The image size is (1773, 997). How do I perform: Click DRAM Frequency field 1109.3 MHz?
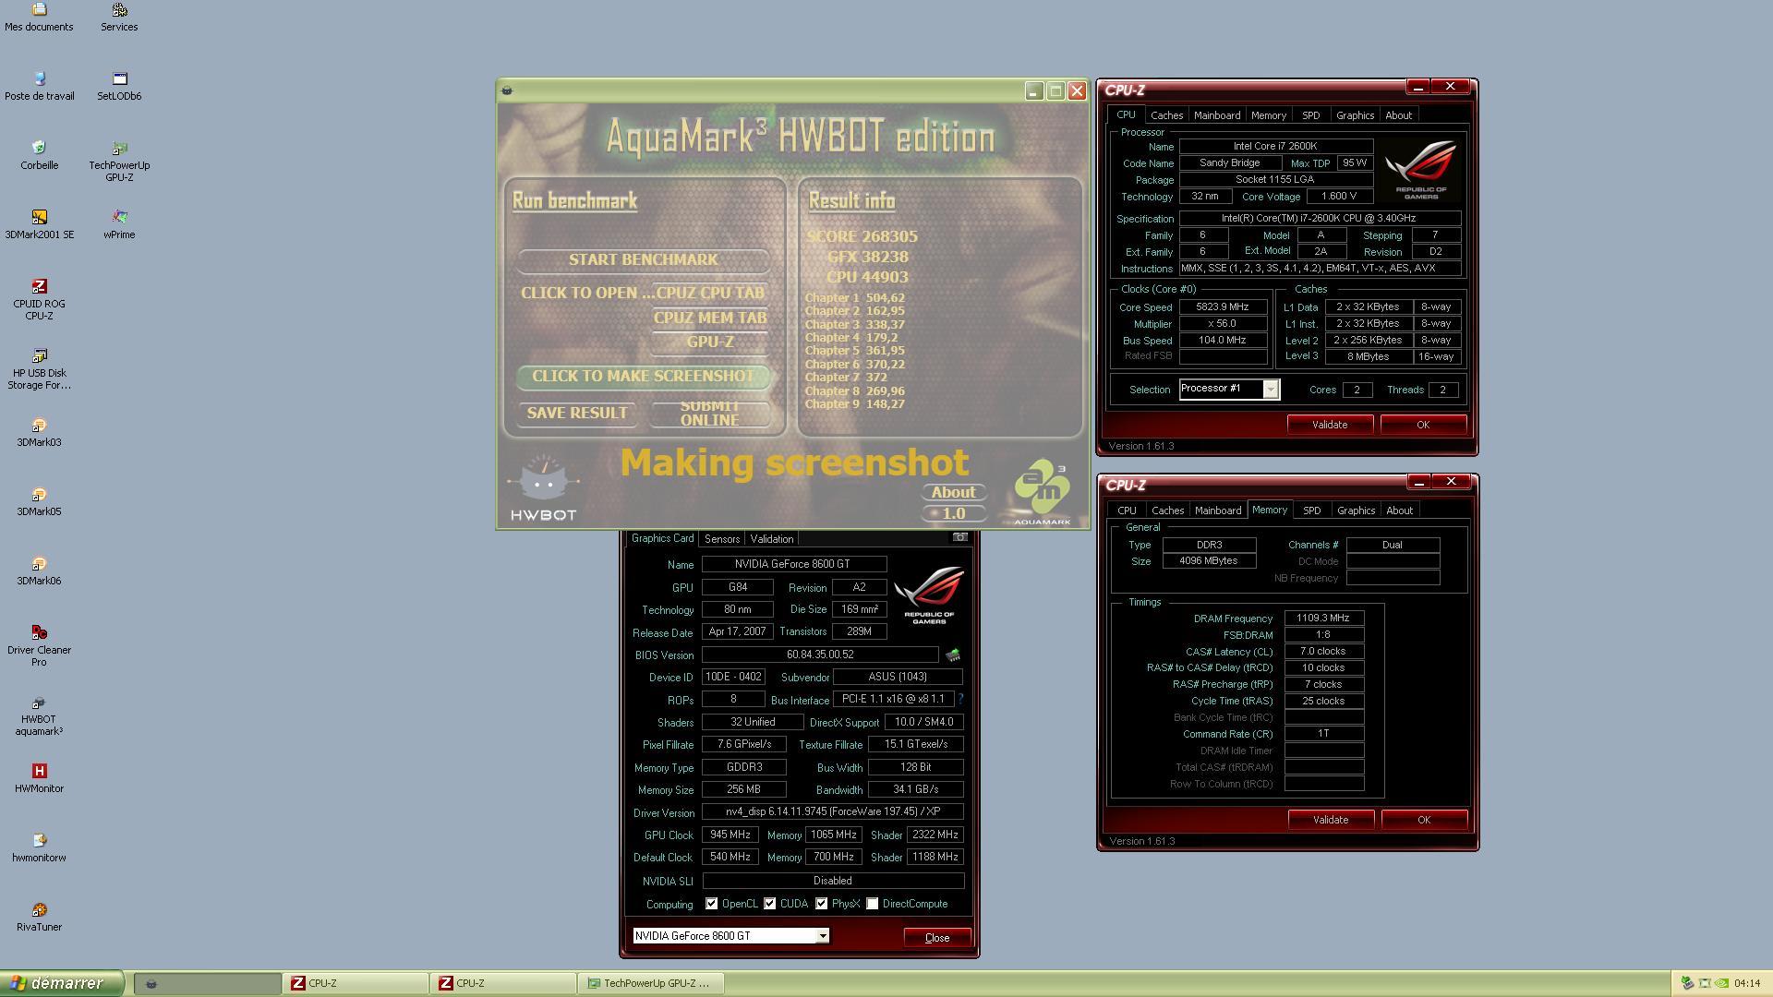[x=1323, y=619]
